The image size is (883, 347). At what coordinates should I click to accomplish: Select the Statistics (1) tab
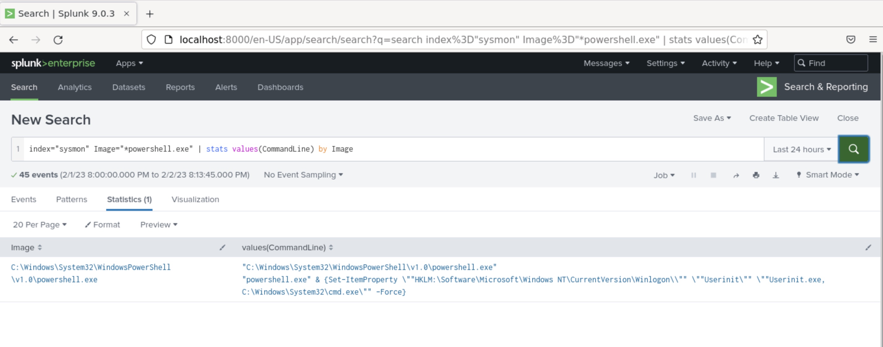tap(129, 199)
